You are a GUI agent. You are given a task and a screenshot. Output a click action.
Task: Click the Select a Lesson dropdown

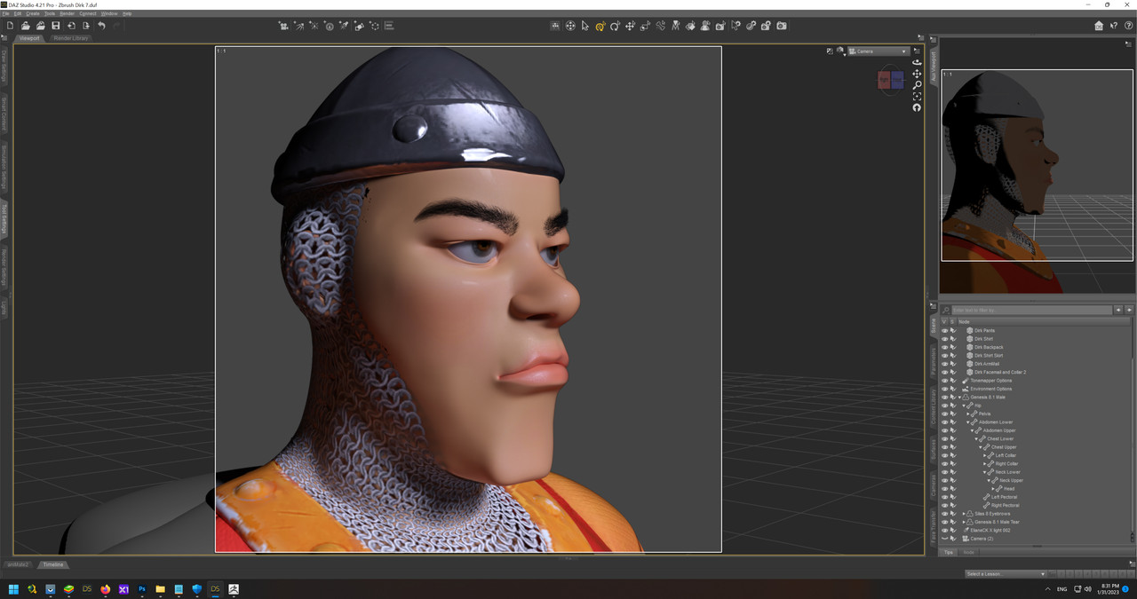click(x=1006, y=573)
